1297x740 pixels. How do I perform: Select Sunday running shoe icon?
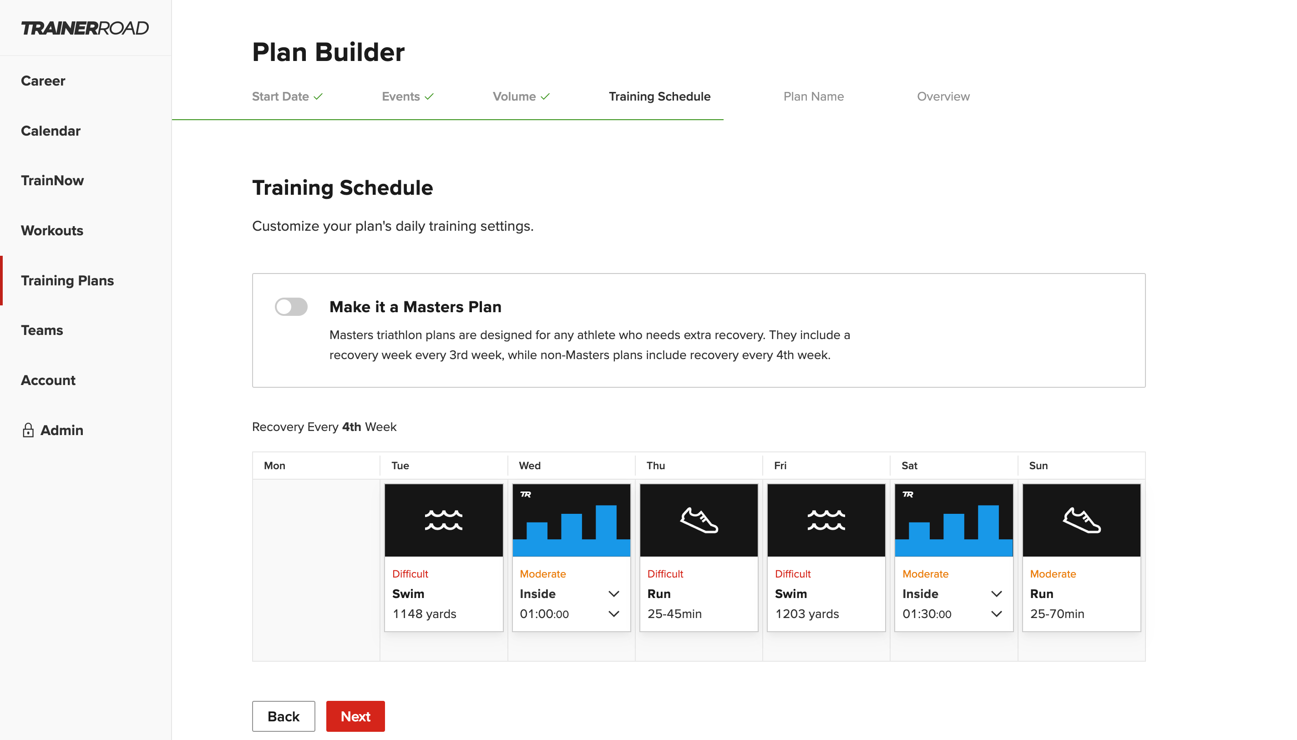[1081, 520]
